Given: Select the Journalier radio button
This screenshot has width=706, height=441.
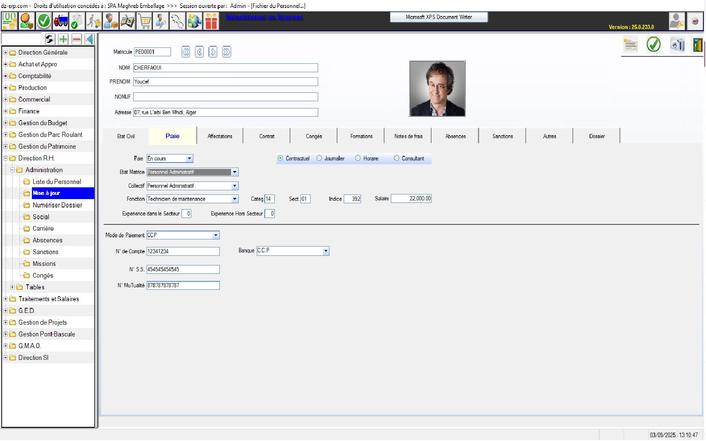Looking at the screenshot, I should 319,158.
